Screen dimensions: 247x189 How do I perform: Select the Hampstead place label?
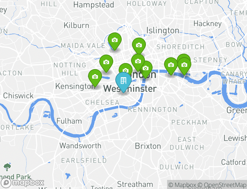94,5
